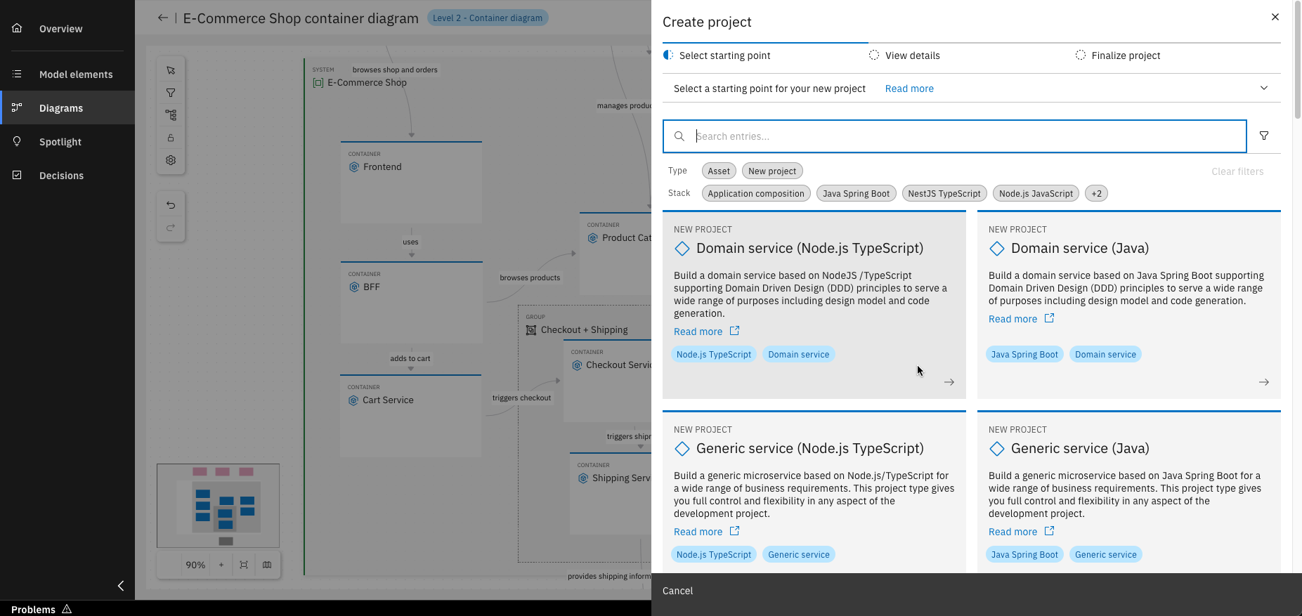Open Decisions in the sidebar

[x=67, y=176]
